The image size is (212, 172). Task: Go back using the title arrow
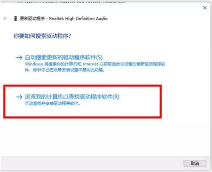[5, 18]
